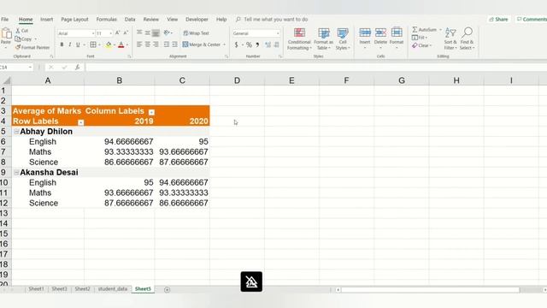Click the Orientation text angle icon
547x308 pixels.
click(167, 33)
